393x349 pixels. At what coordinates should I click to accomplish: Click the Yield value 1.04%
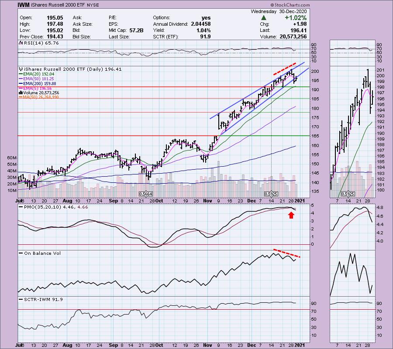click(x=203, y=30)
